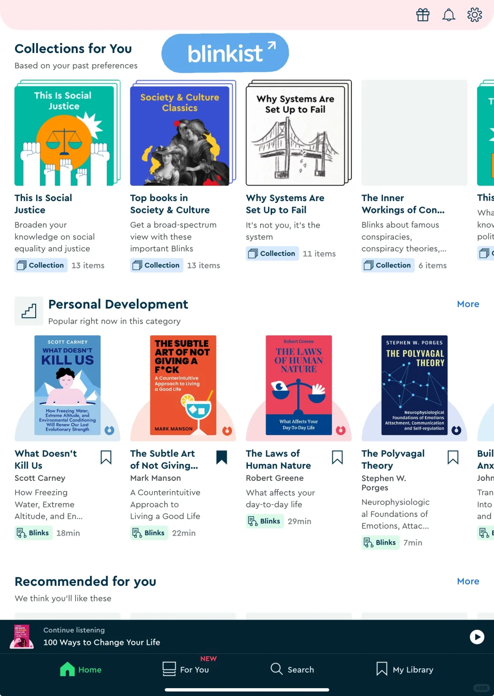Click Collection tag under This Is Social Justice
This screenshot has width=494, height=696.
click(x=41, y=265)
